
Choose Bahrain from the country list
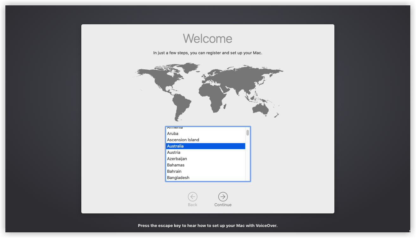[x=206, y=171]
